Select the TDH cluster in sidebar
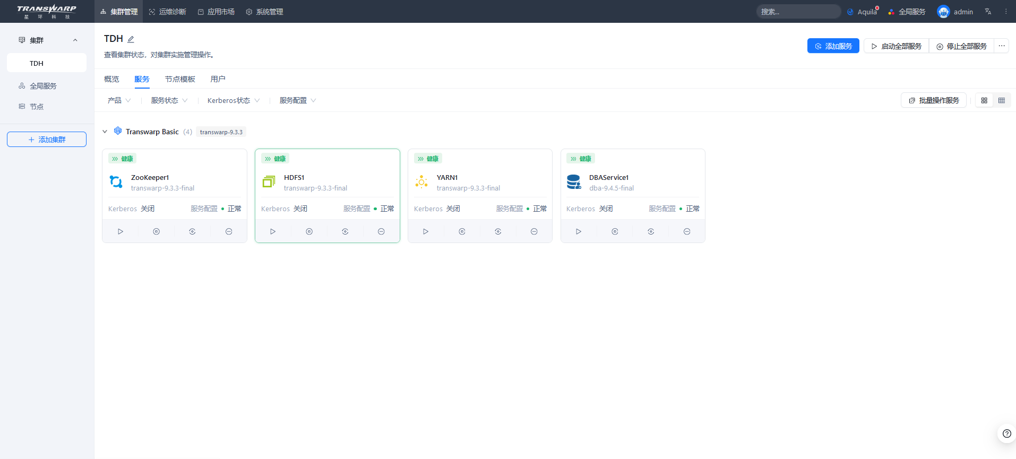Viewport: 1016px width, 459px height. point(47,63)
